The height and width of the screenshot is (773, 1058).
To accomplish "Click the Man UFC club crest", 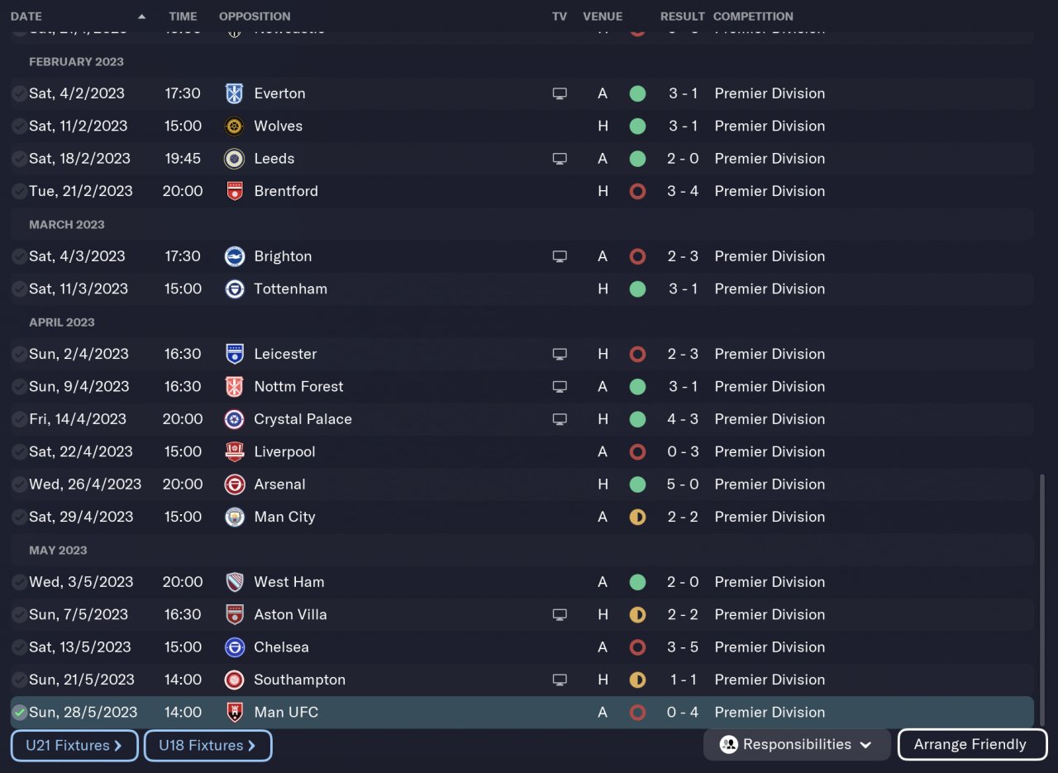I will click(235, 713).
